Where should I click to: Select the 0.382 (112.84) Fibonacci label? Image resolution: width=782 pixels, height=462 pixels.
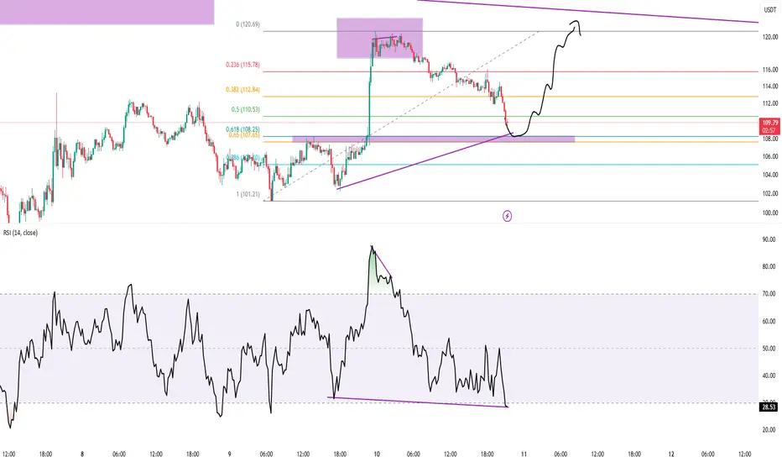242,90
